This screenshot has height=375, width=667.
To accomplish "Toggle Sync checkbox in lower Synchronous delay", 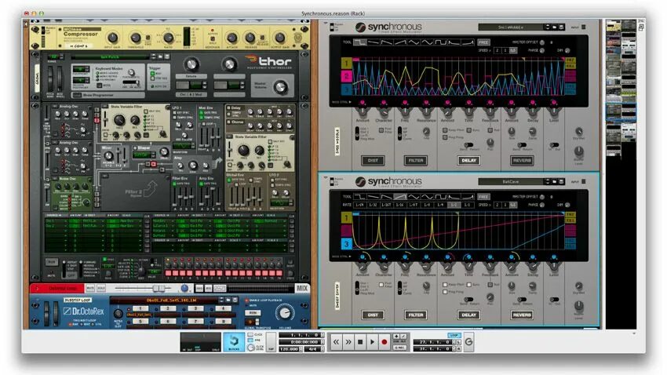I will pos(468,285).
